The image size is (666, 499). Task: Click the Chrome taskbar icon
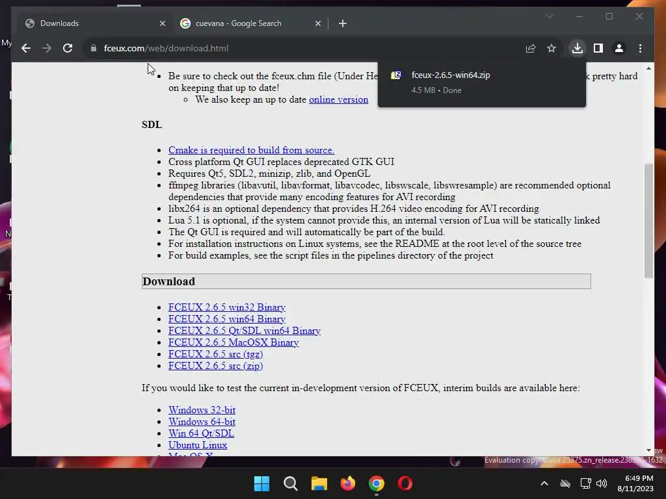(x=377, y=483)
